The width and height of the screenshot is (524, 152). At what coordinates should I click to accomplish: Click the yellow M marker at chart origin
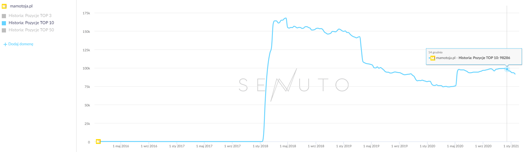click(98, 142)
